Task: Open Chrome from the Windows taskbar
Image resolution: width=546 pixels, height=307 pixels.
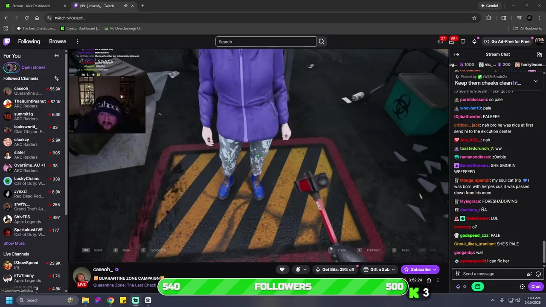Action: [x=110, y=300]
